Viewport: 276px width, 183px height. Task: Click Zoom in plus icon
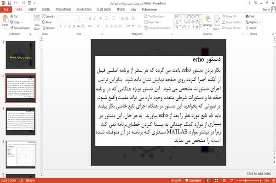[x=260, y=181]
